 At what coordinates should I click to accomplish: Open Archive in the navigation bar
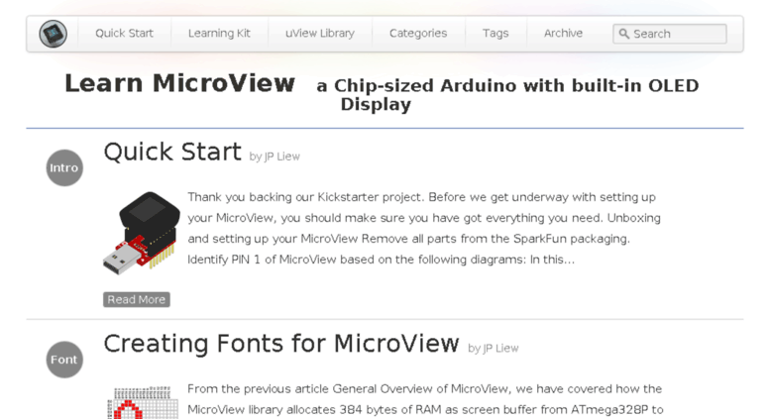point(563,34)
